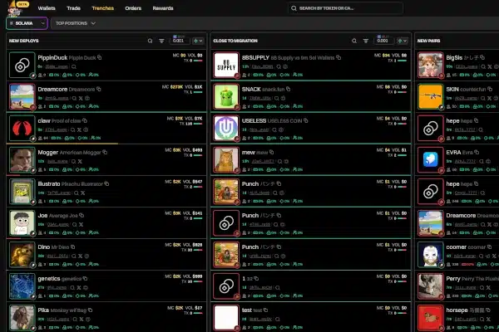Click the USELESS COIN token thumbnail
The image size is (499, 332).
point(226,126)
